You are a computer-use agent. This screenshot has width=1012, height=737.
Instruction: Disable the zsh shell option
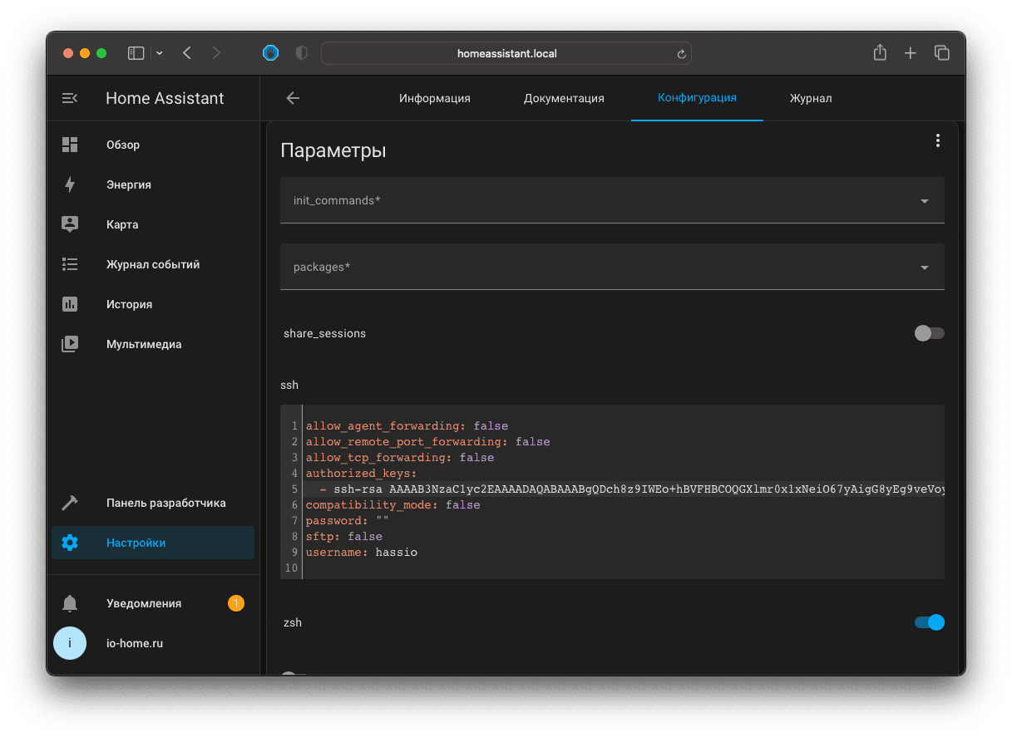pyautogui.click(x=929, y=622)
